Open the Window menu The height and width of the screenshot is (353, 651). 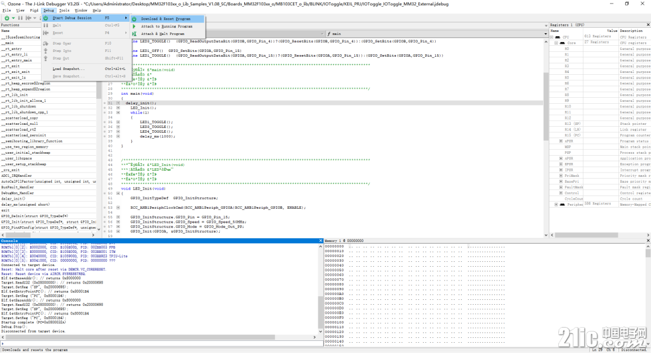click(x=81, y=10)
